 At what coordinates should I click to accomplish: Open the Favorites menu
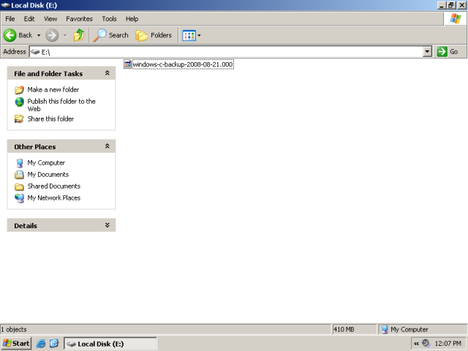click(x=79, y=19)
